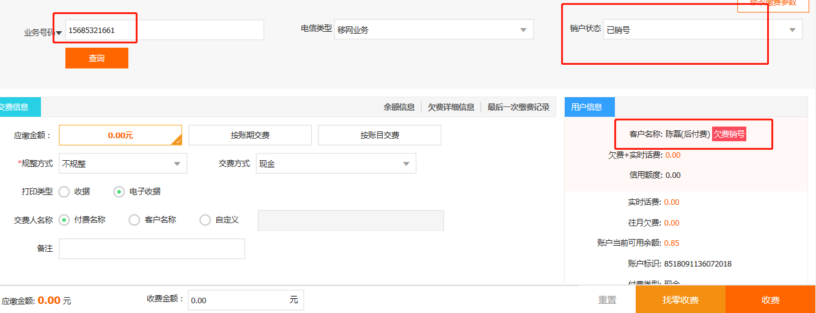Click the 按账目交费 button
This screenshot has width=816, height=313.
click(380, 135)
